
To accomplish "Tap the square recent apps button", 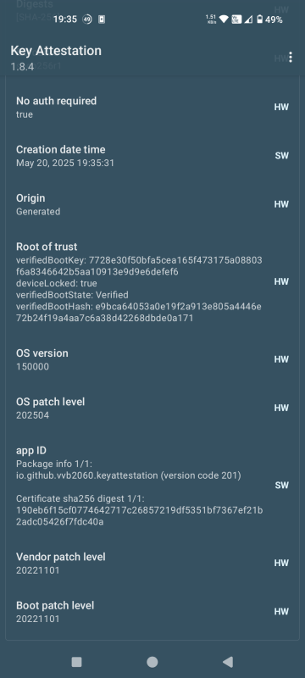I will tap(76, 662).
